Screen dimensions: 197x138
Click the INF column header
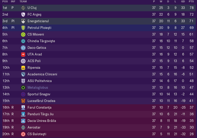13,2
